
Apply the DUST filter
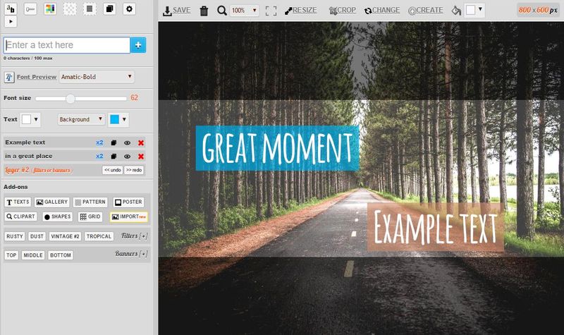[x=37, y=236]
